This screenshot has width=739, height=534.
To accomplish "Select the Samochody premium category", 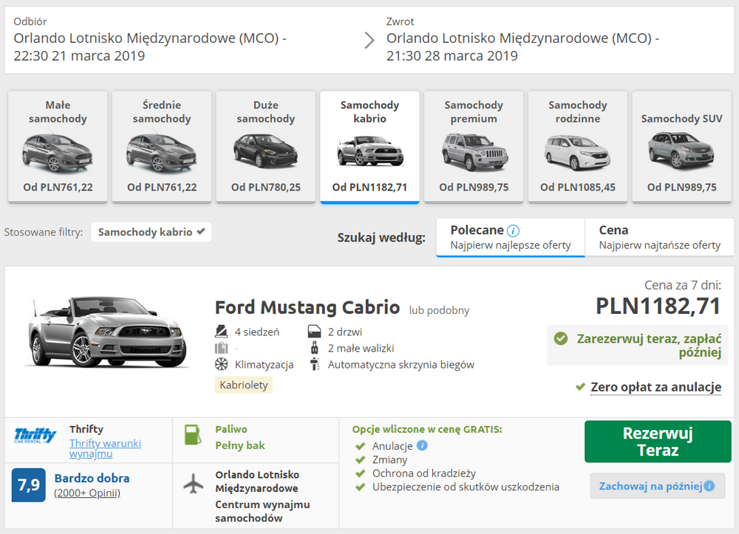I will tap(474, 148).
